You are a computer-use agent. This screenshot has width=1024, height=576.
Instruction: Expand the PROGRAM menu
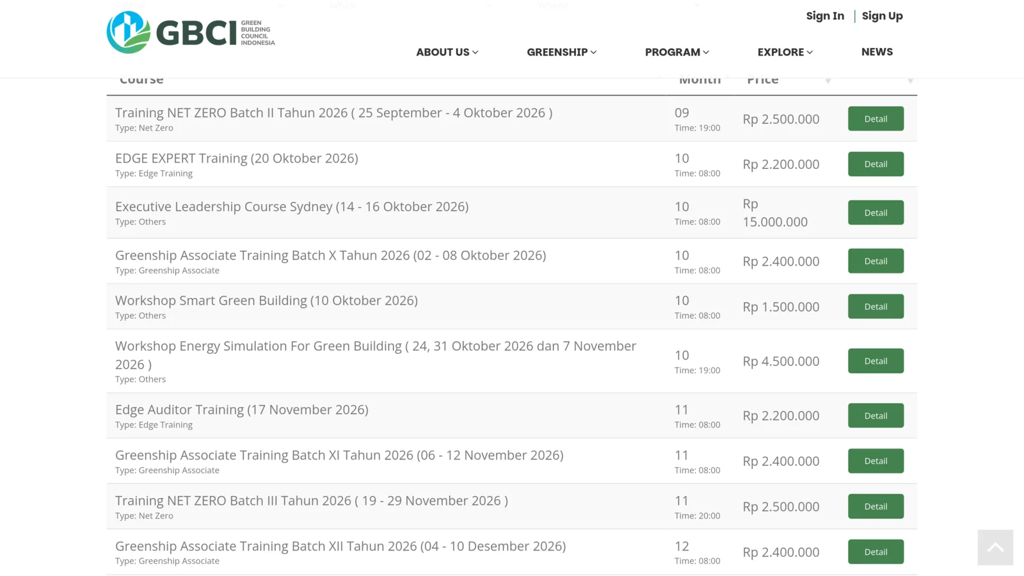(676, 52)
